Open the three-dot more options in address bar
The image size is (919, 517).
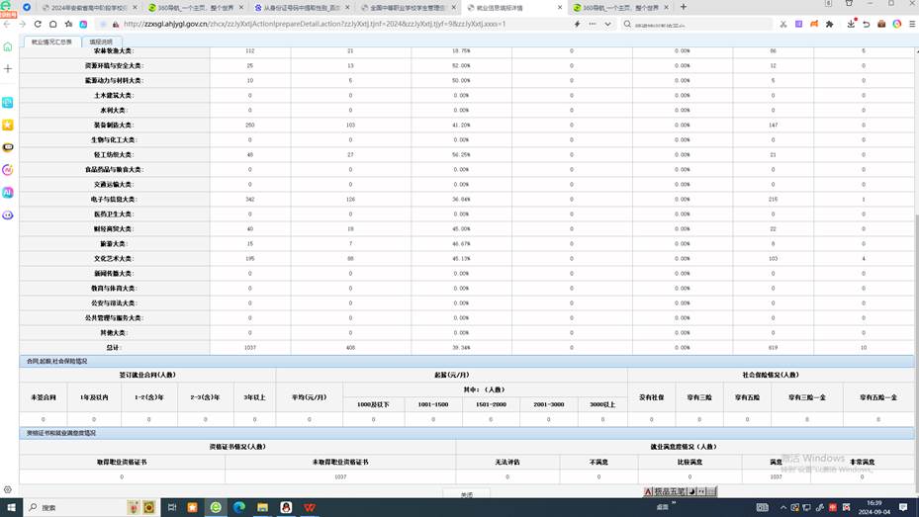(593, 24)
